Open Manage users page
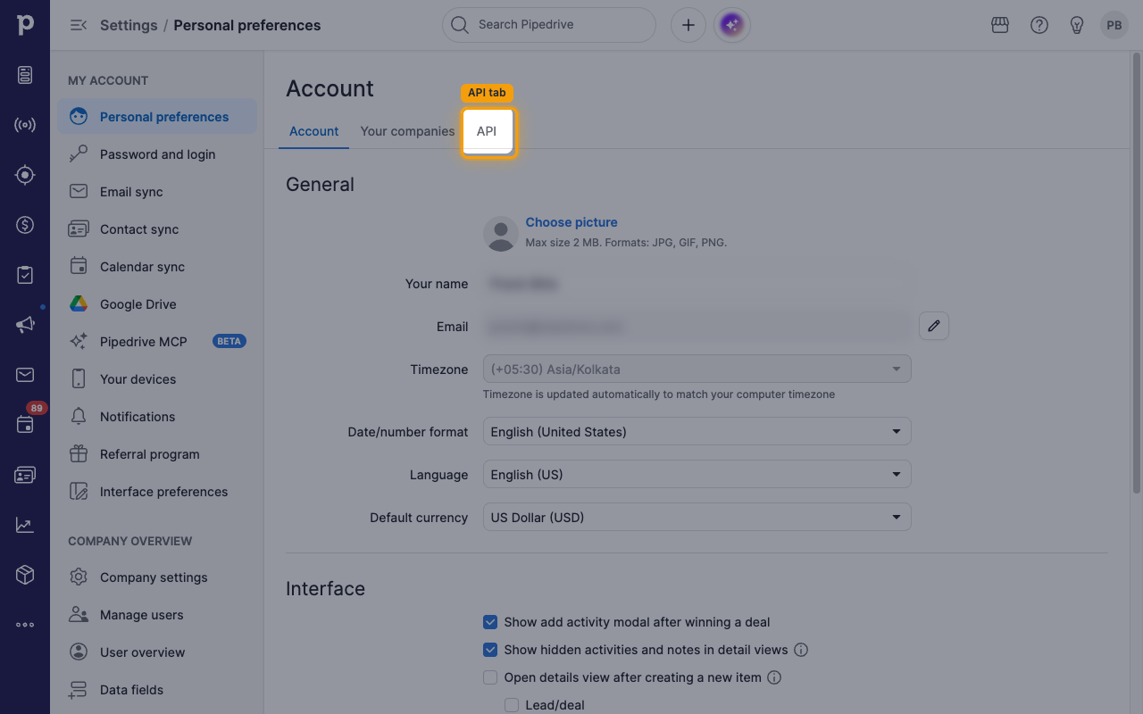Image resolution: width=1143 pixels, height=714 pixels. 157,615
